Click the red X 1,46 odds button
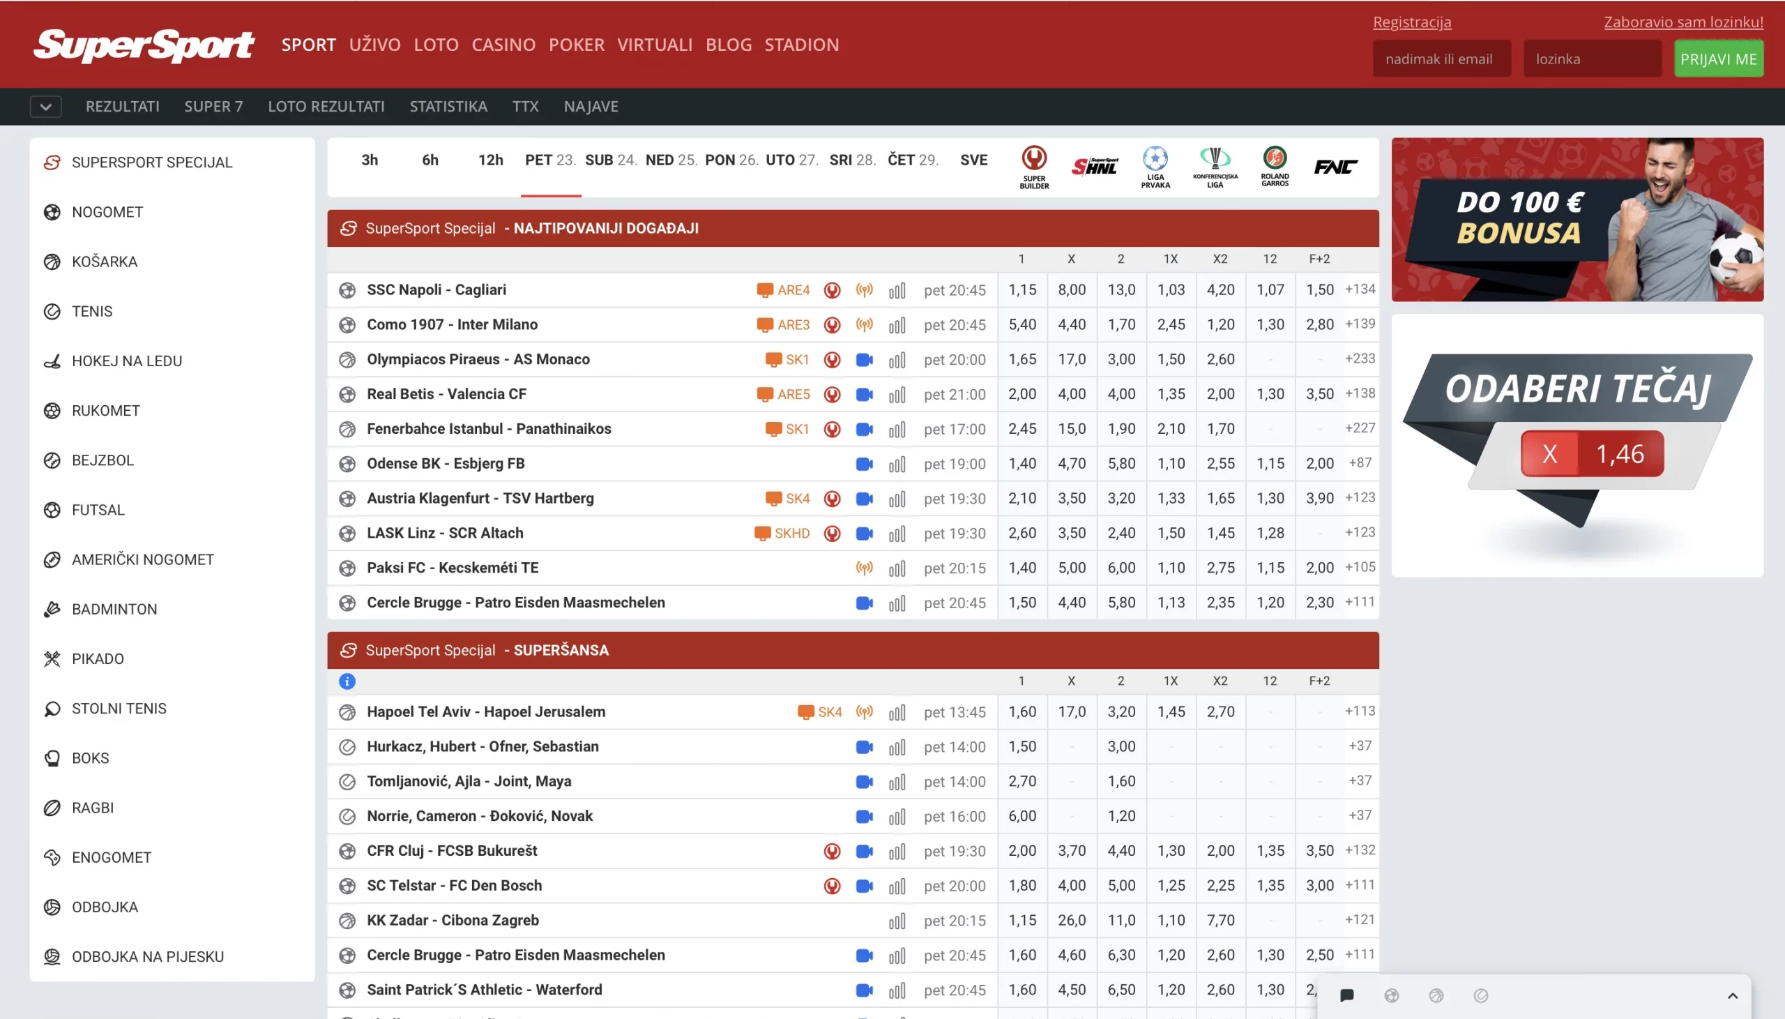This screenshot has height=1019, width=1785. click(x=1592, y=453)
